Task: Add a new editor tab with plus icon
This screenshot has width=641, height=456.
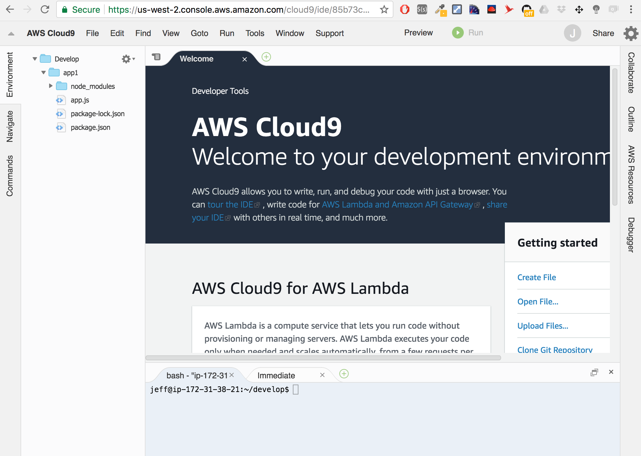Action: pos(266,57)
